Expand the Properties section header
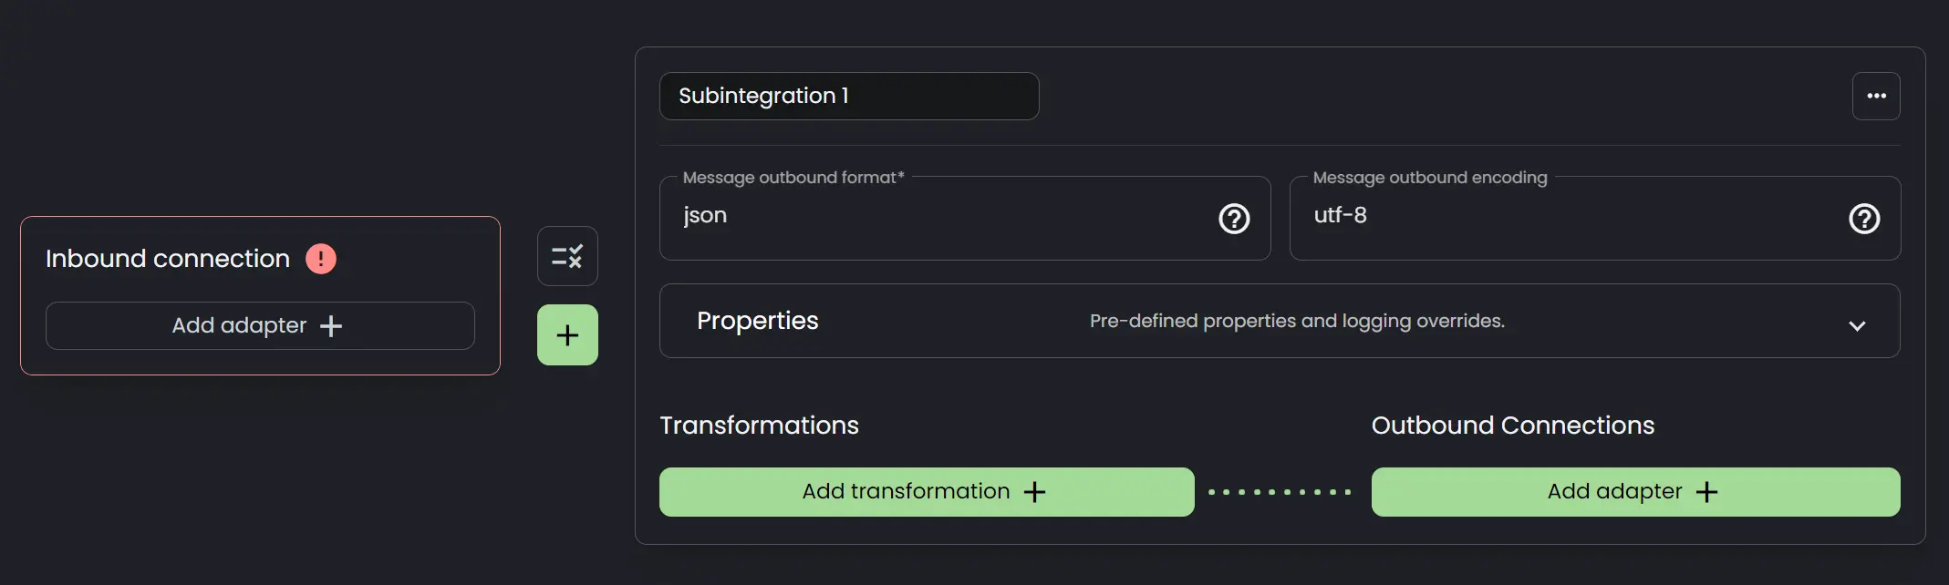 click(x=1280, y=321)
